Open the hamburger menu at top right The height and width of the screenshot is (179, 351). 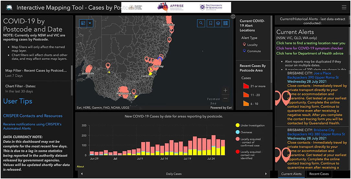tap(344, 7)
